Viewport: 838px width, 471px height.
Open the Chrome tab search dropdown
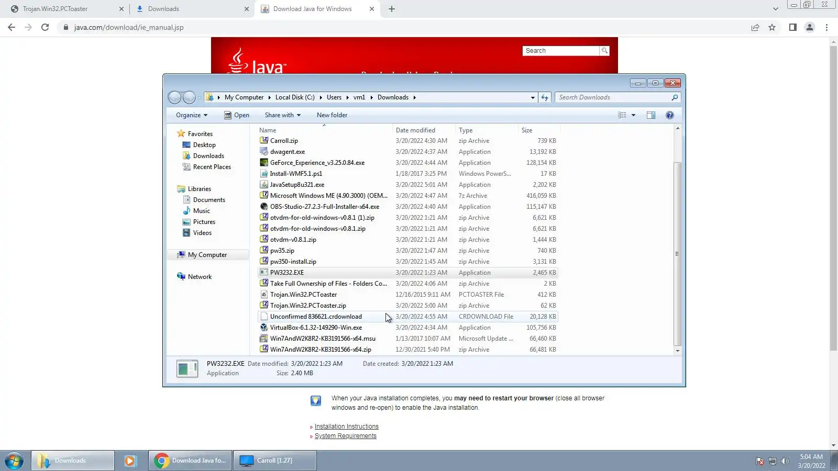tap(776, 9)
